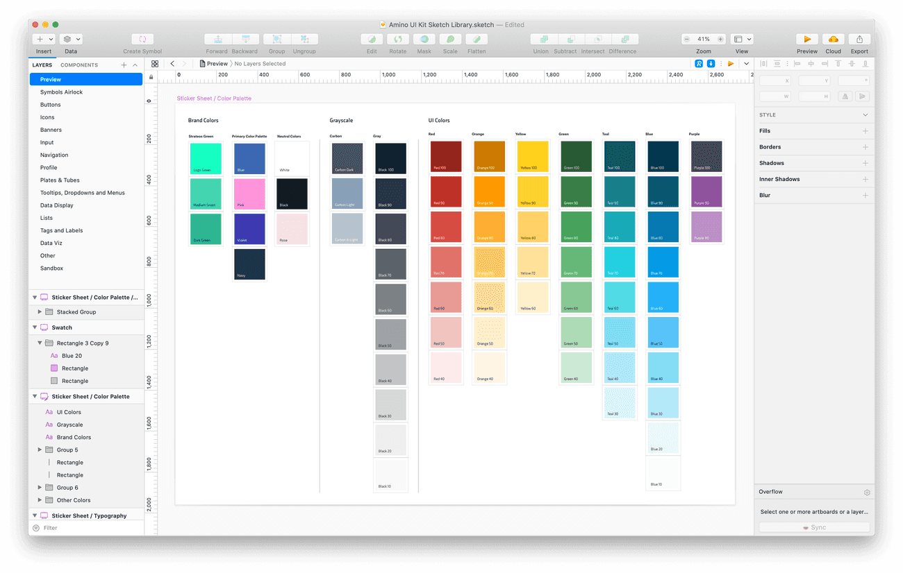This screenshot has width=903, height=573.
Task: Click the Rotate tool icon
Action: (398, 40)
